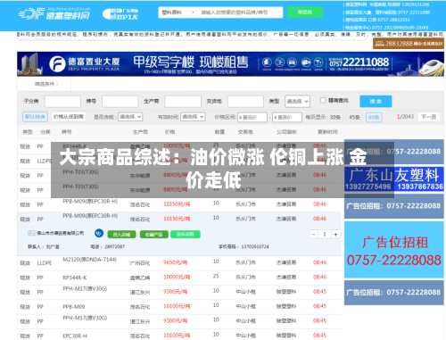Focus the 最高价 price input
This screenshot has width=446, height=340.
[x=287, y=117]
